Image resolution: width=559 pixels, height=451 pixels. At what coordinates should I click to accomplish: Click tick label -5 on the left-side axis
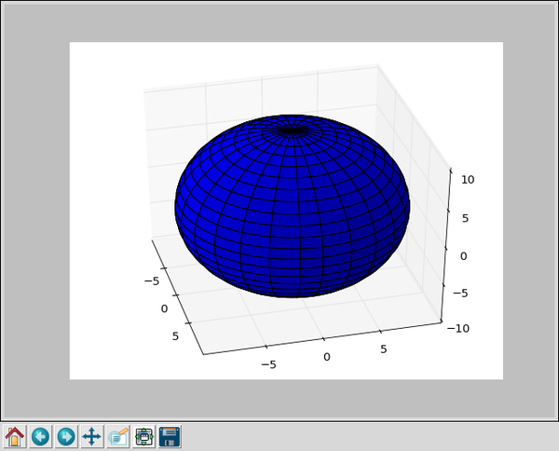click(153, 280)
